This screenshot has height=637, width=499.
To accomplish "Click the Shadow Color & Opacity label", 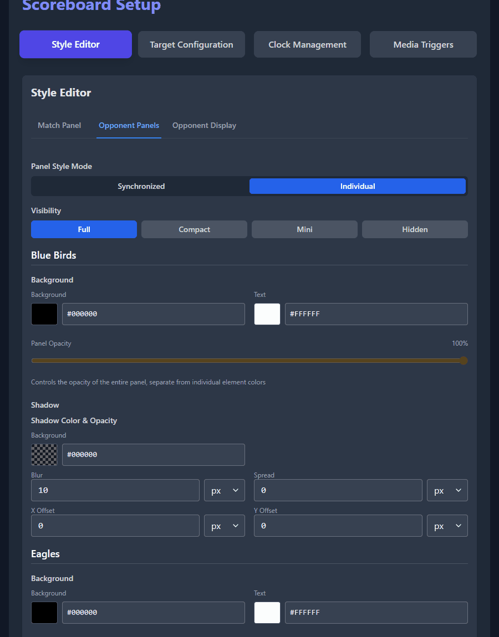I will [x=74, y=420].
